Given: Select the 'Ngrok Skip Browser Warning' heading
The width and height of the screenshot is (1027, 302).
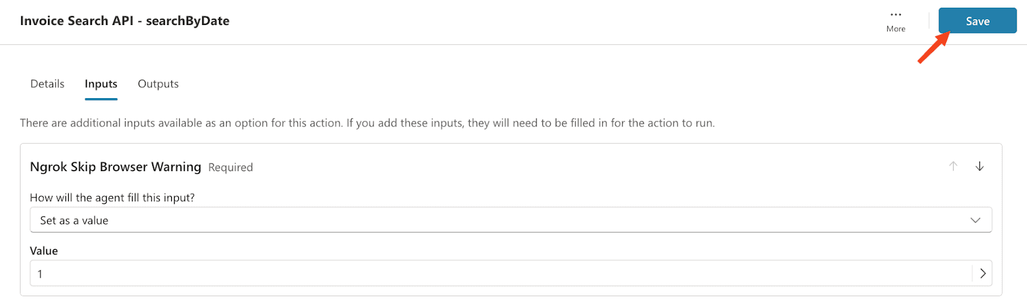Looking at the screenshot, I should (x=116, y=167).
